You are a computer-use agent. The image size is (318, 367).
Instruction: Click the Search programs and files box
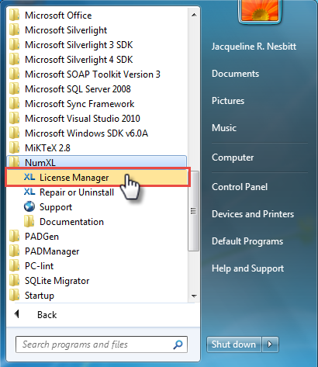coord(102,344)
